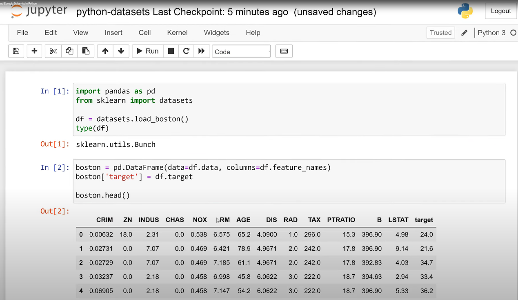Open command palette keyboard icon
The width and height of the screenshot is (518, 300).
click(x=284, y=51)
